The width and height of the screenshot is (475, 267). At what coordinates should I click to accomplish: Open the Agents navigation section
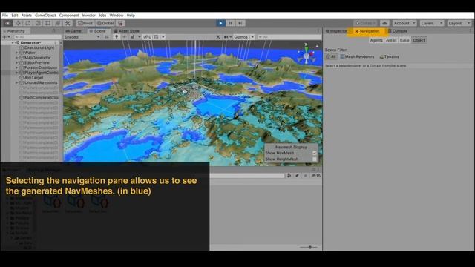[x=376, y=40]
